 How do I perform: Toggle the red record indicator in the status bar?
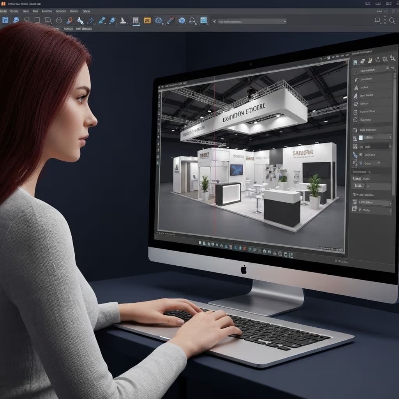coord(244,249)
